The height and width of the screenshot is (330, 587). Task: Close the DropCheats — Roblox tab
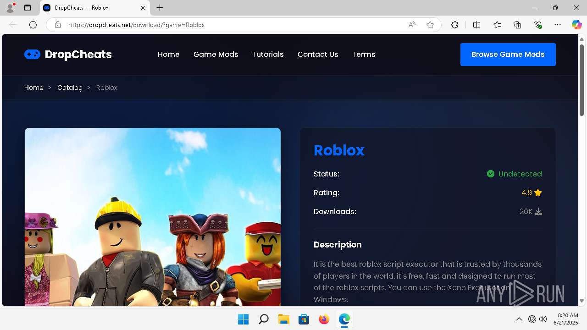click(x=143, y=8)
